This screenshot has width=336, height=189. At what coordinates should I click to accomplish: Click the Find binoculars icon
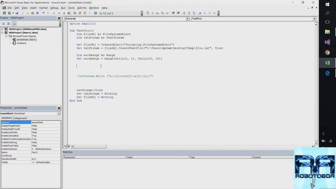(37, 13)
